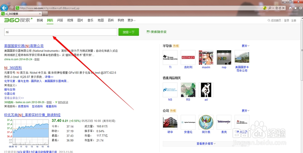This screenshot has height=153, width=303.
Task: Open the 镍与生物 meaning link under 其他含义
Action: [x=10, y=90]
